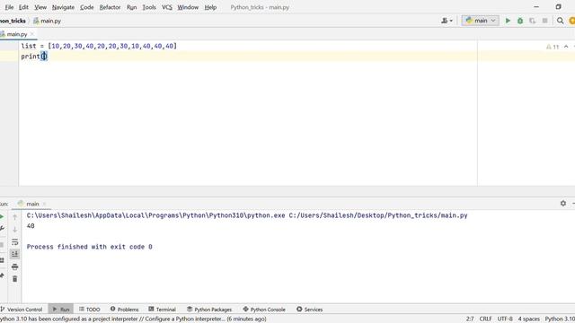Viewport: 575px width, 323px height.
Task: Click the list assignment code line
Action: (x=99, y=46)
